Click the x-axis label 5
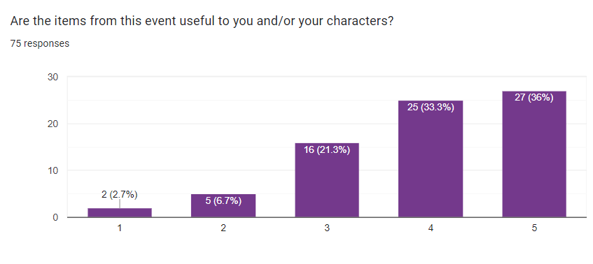The image size is (593, 264). [534, 228]
